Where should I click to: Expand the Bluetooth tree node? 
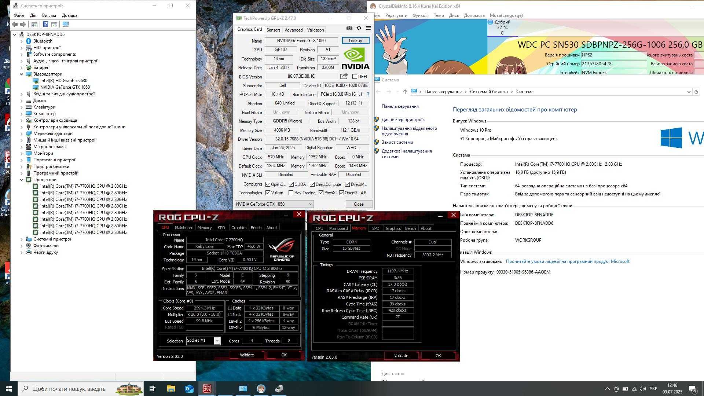click(x=21, y=41)
